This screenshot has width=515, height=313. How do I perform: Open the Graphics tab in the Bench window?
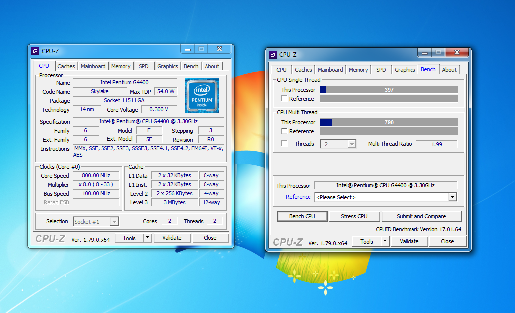click(405, 70)
